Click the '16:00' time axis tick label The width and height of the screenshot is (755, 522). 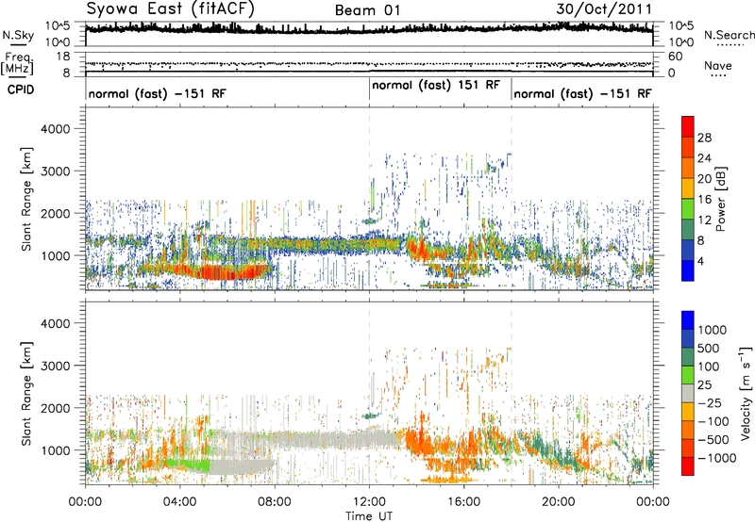[463, 502]
